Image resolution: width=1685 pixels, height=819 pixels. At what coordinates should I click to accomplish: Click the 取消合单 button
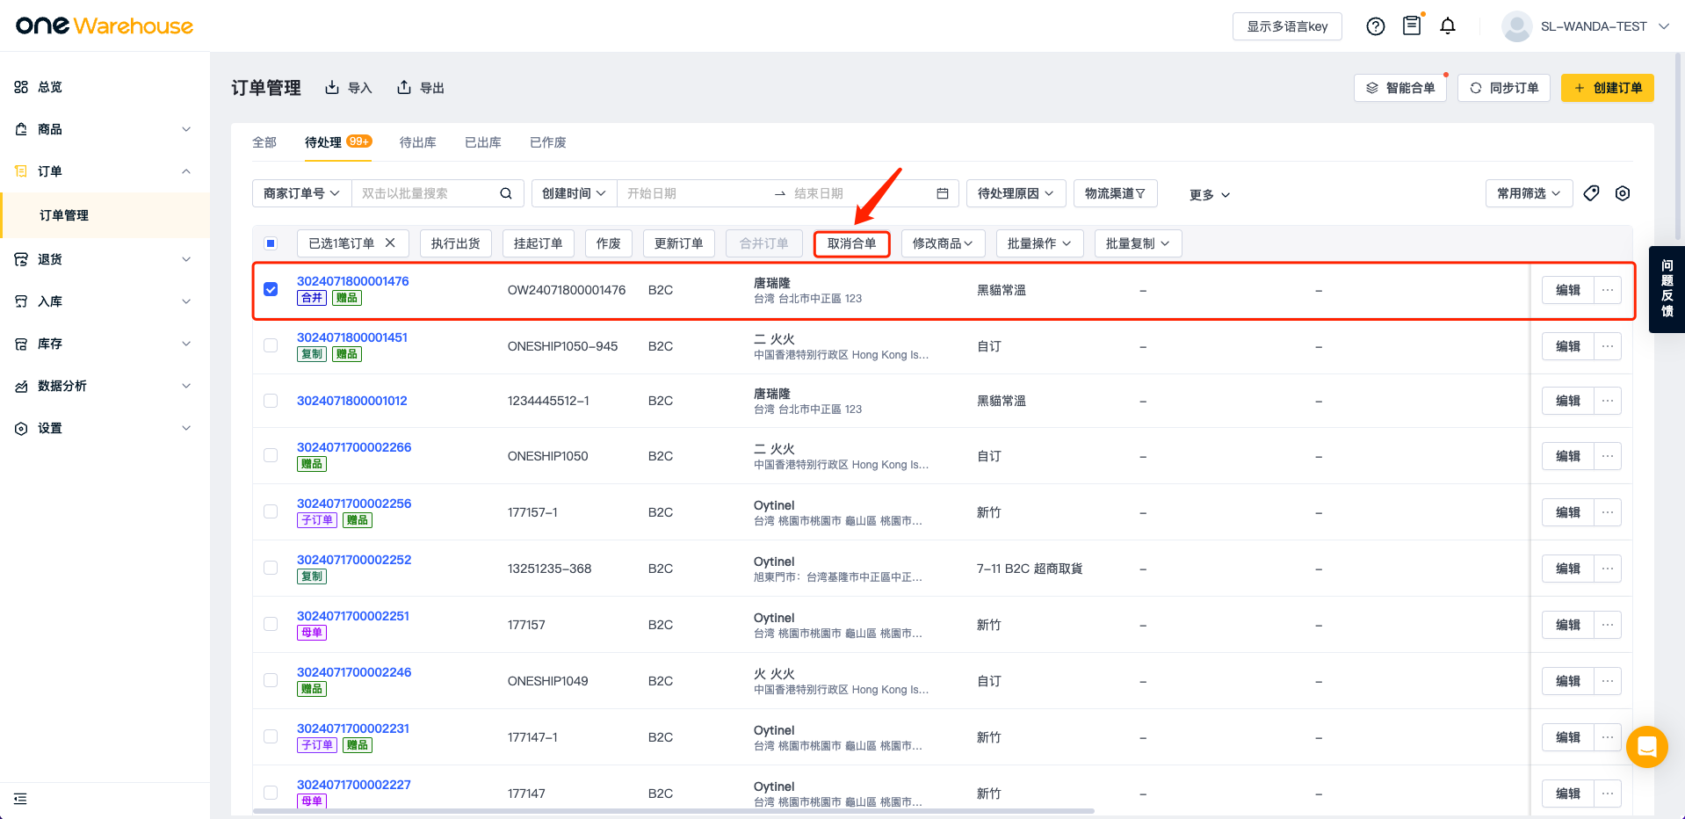(851, 243)
